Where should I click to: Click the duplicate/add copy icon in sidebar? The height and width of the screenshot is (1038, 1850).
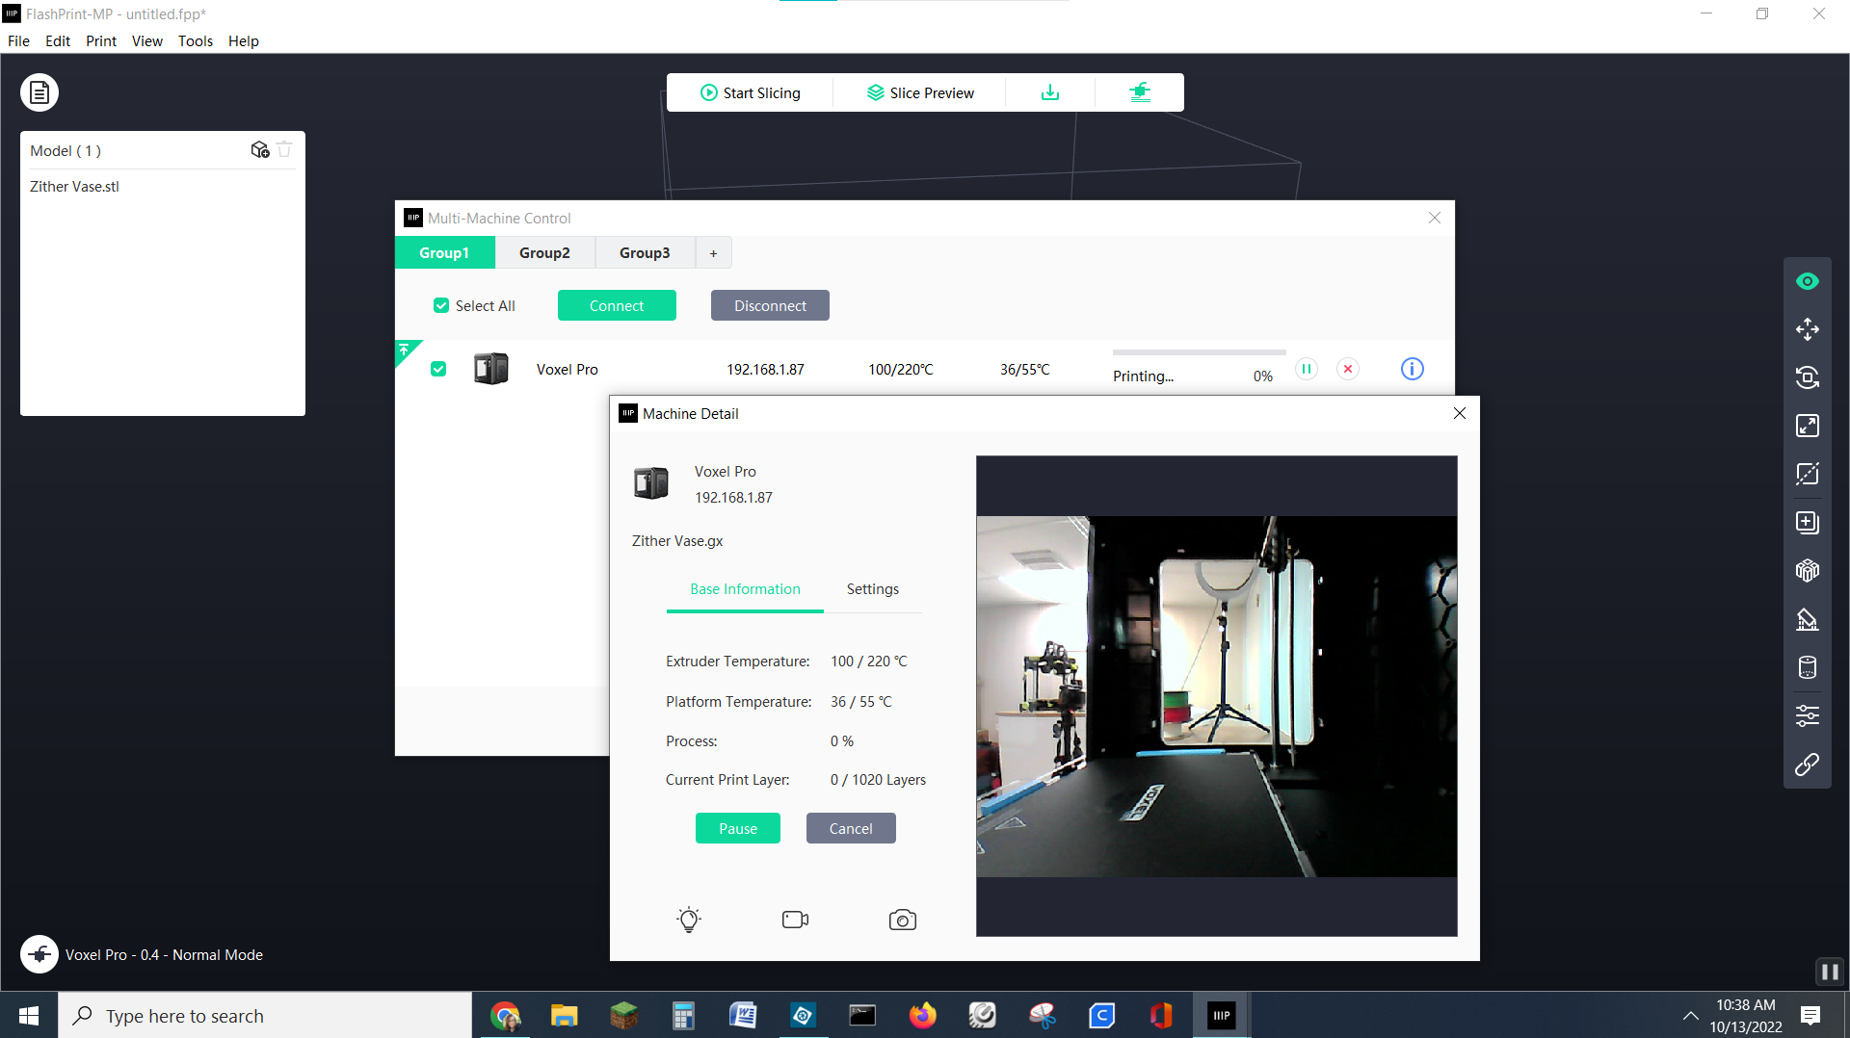coord(1808,522)
